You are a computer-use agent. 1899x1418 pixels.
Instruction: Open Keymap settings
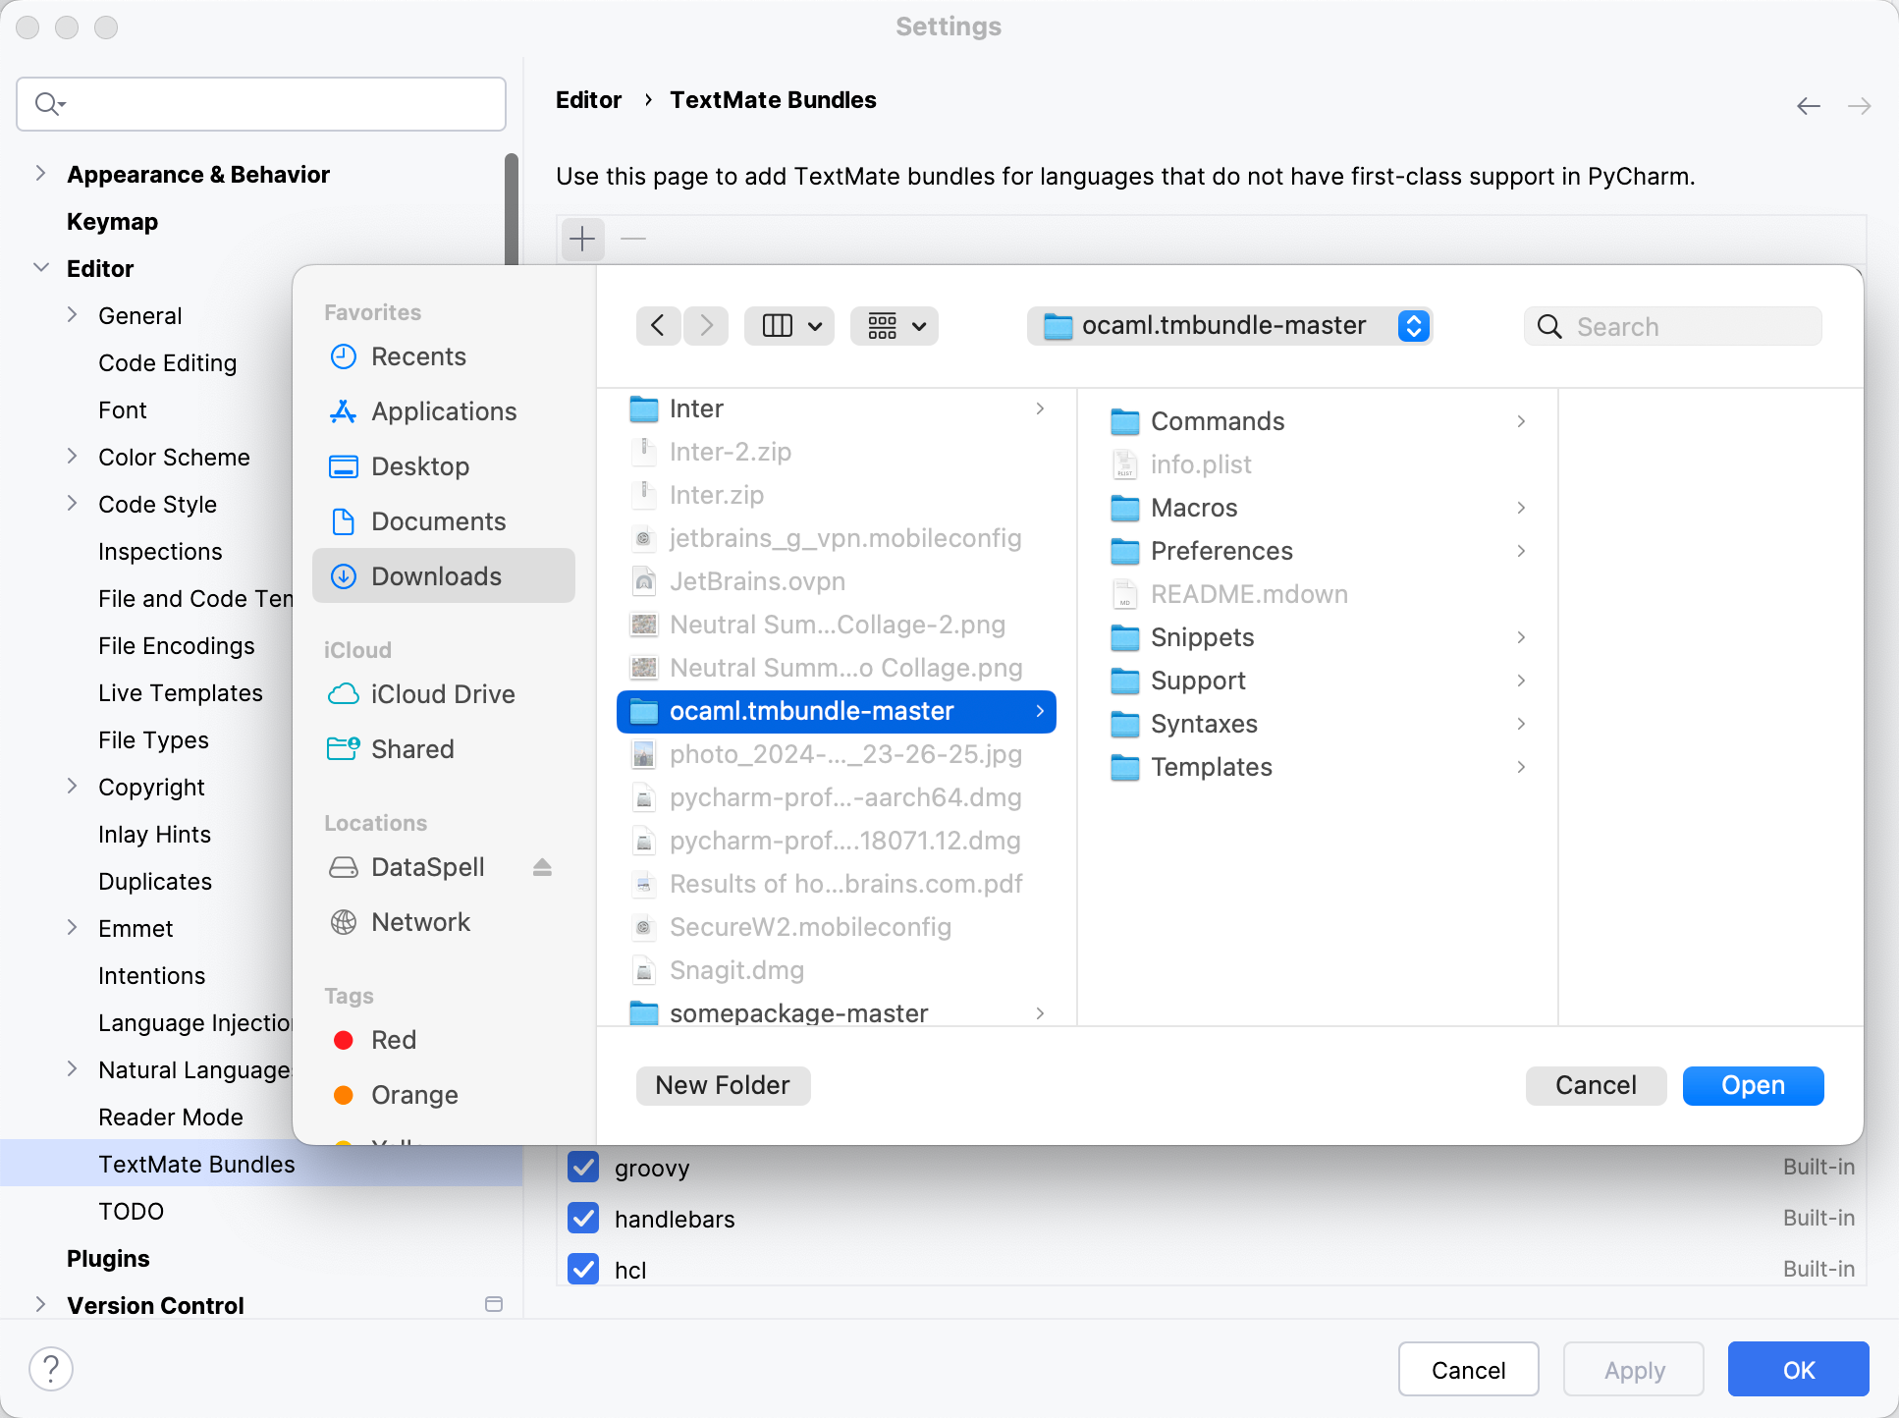tap(111, 221)
